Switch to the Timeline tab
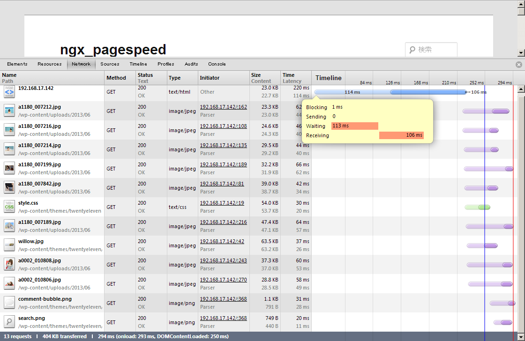Viewport: 525px width, 341px height. 138,64
